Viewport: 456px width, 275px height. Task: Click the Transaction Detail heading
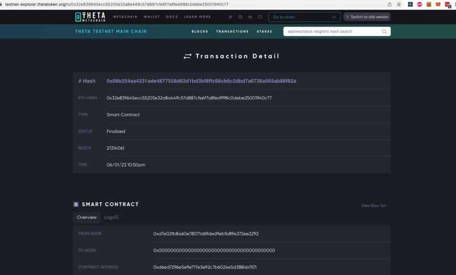click(231, 56)
